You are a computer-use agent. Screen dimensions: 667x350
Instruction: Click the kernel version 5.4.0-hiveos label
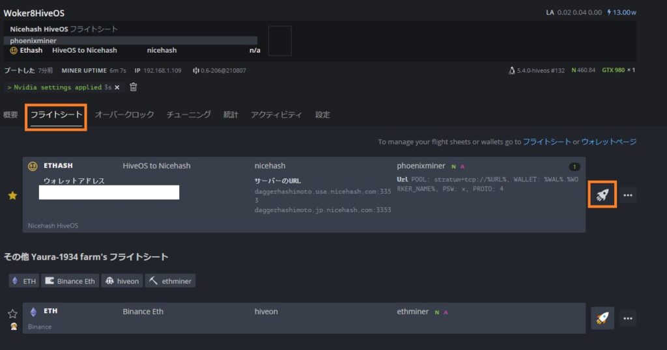(x=537, y=70)
